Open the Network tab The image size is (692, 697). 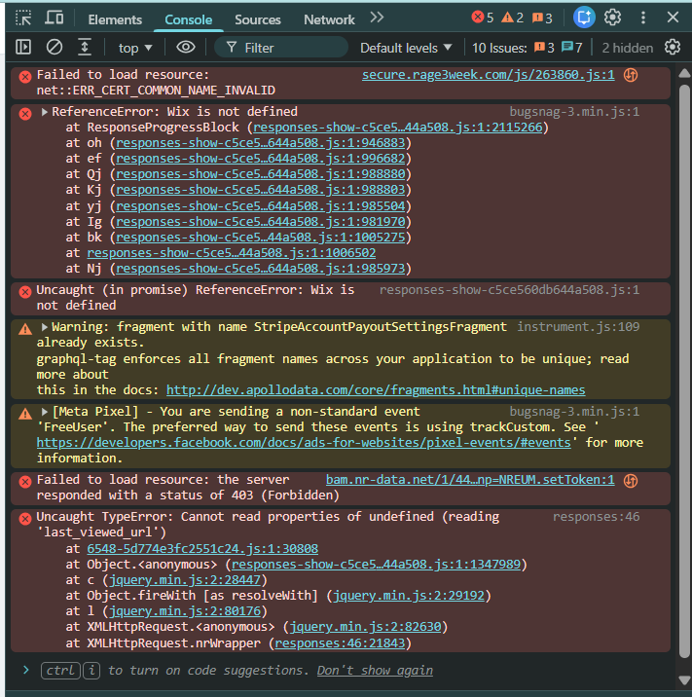[x=329, y=19]
